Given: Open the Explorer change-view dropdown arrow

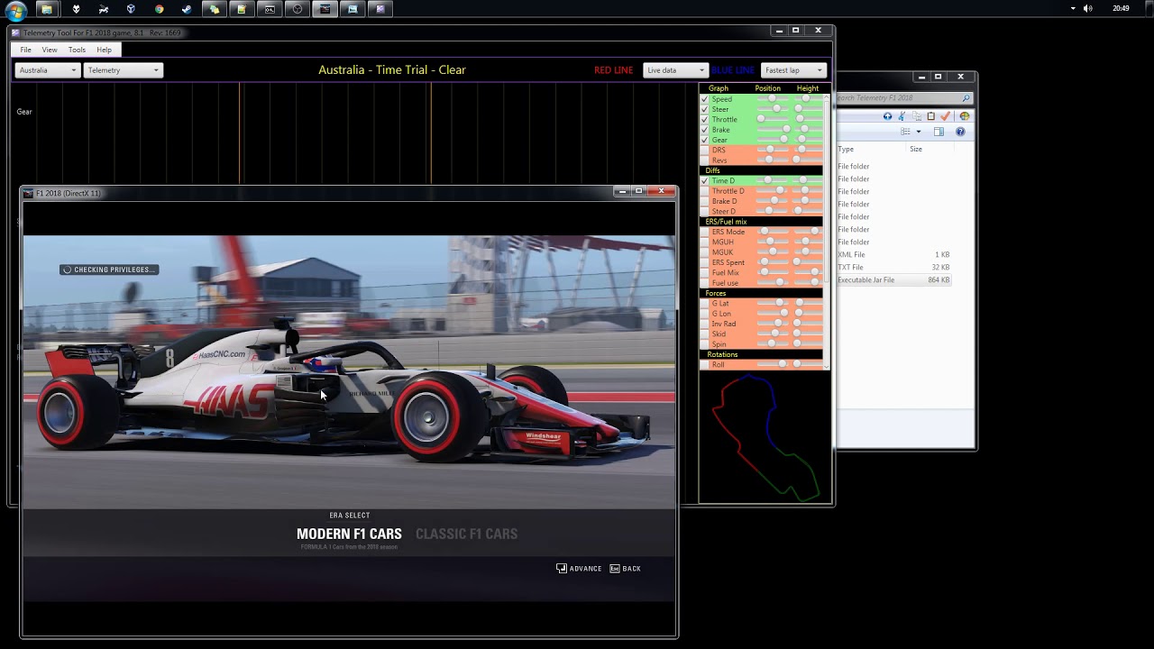Looking at the screenshot, I should (919, 132).
